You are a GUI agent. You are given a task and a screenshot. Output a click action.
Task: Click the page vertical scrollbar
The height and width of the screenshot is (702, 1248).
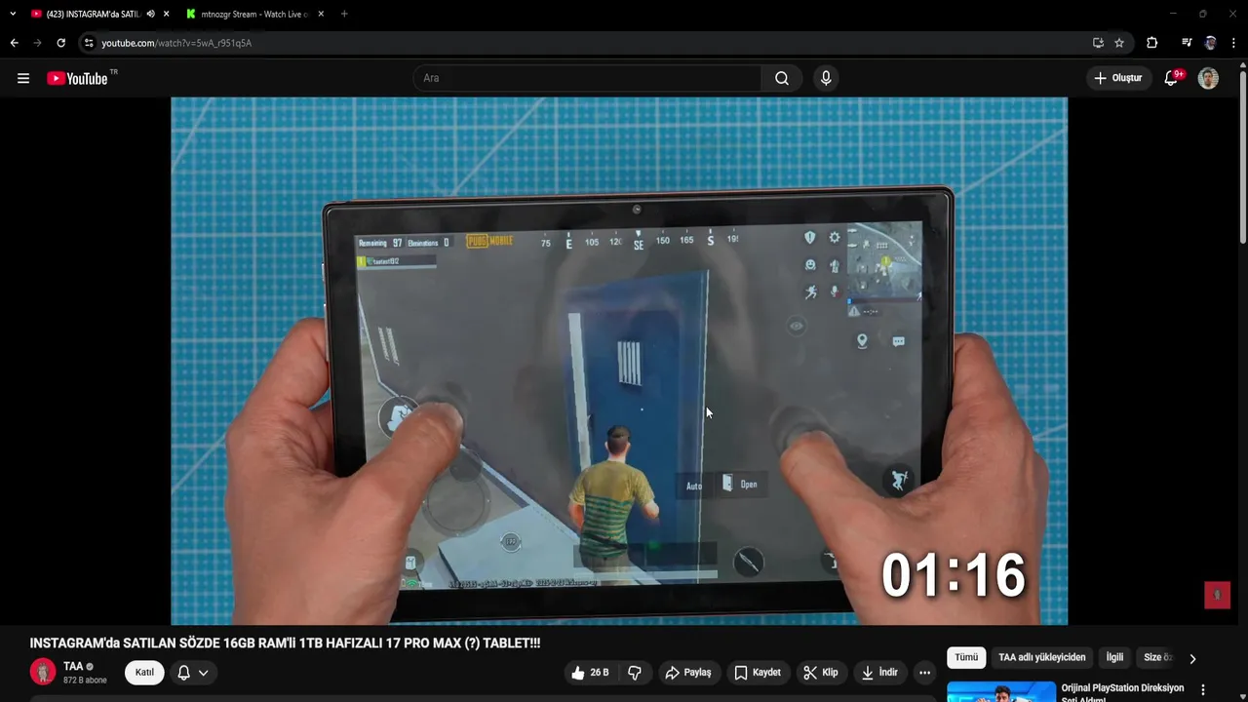click(1242, 156)
